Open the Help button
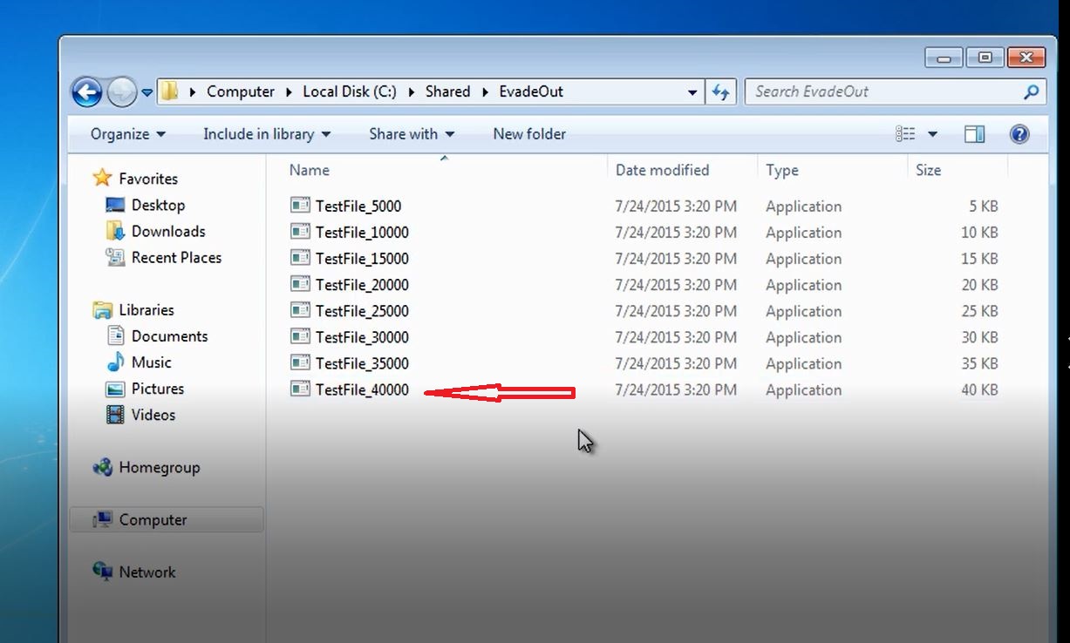Viewport: 1070px width, 643px height. (x=1019, y=134)
